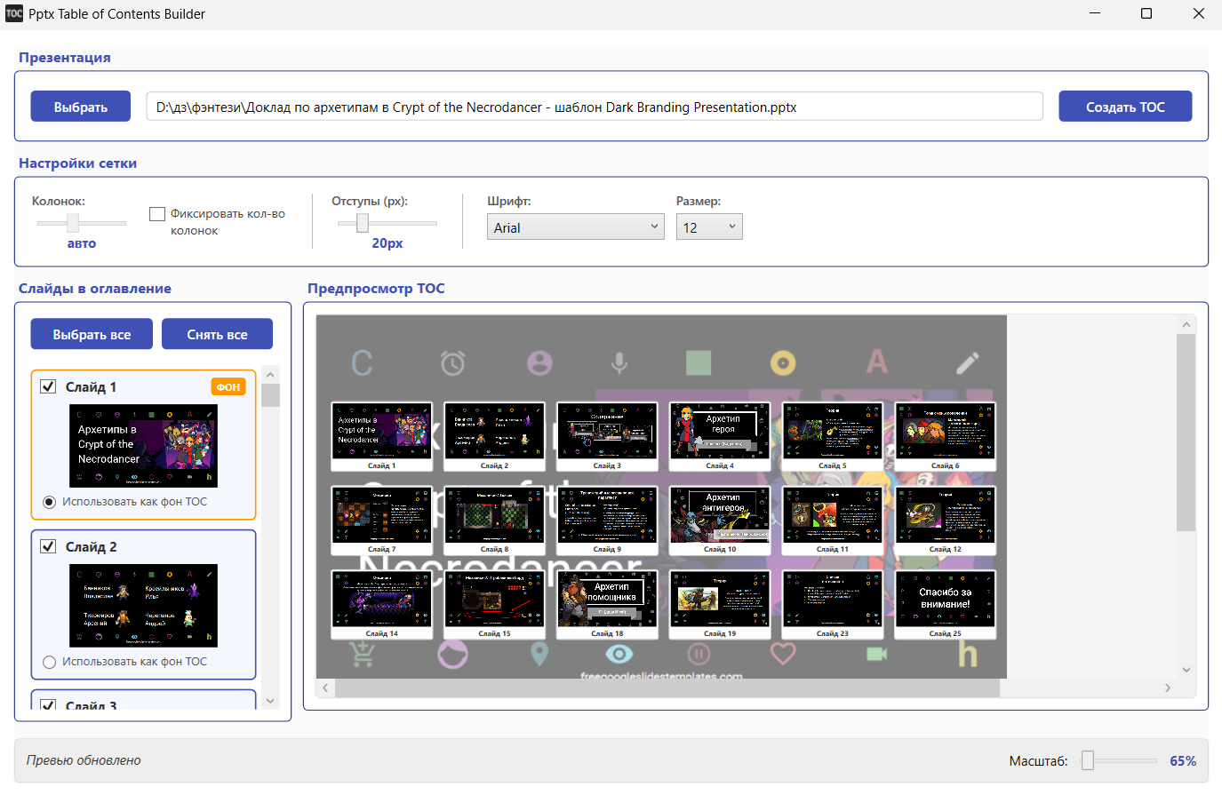Click the preview vertical scroll-down arrow
The image size is (1222, 795).
[1186, 670]
